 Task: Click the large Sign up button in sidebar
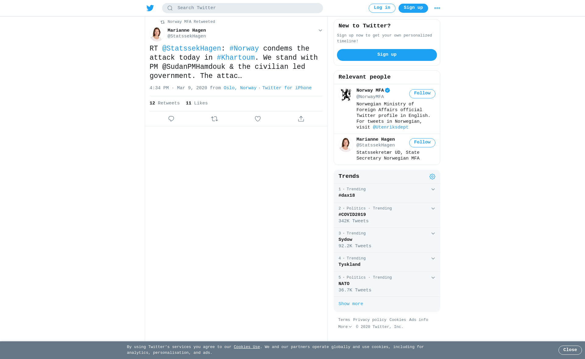click(x=387, y=55)
